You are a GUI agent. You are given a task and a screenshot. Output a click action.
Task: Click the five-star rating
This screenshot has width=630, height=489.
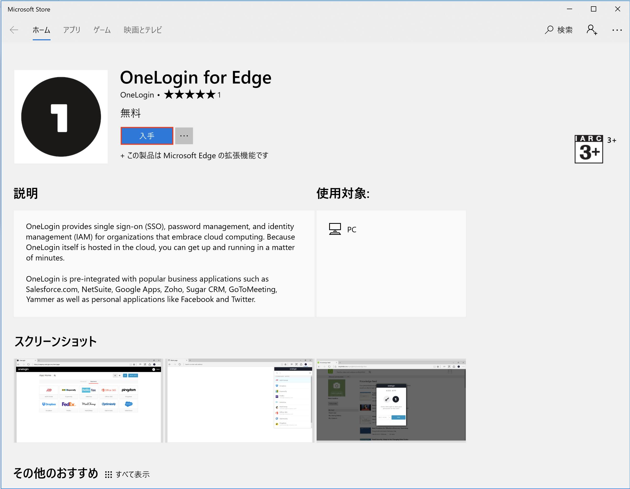(x=190, y=95)
